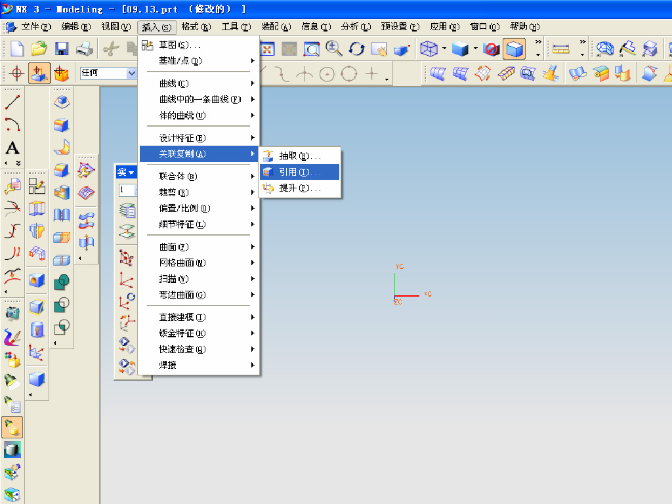This screenshot has height=504, width=672.
Task: Open the 设计特征(E) submenu
Action: click(x=199, y=138)
